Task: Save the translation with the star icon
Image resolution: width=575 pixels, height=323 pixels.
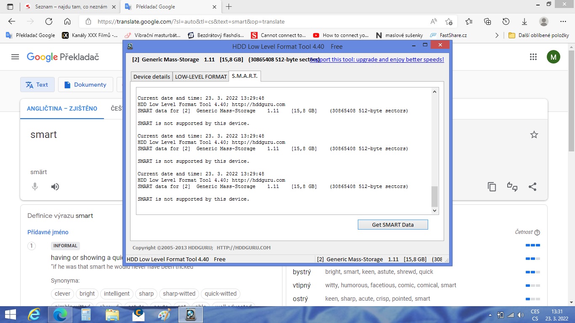Action: click(x=534, y=135)
